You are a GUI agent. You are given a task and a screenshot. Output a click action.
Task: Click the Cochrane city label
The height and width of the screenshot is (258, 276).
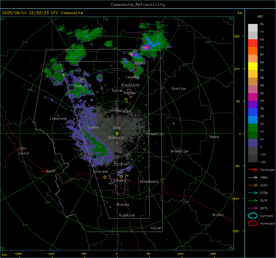100,171
